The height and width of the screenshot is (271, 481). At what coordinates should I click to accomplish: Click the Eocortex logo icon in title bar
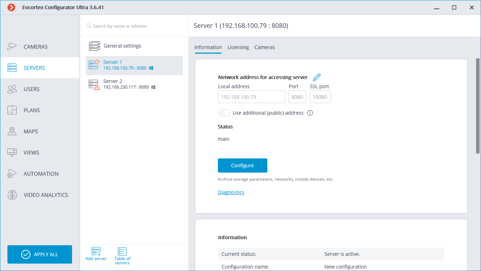(x=11, y=7)
